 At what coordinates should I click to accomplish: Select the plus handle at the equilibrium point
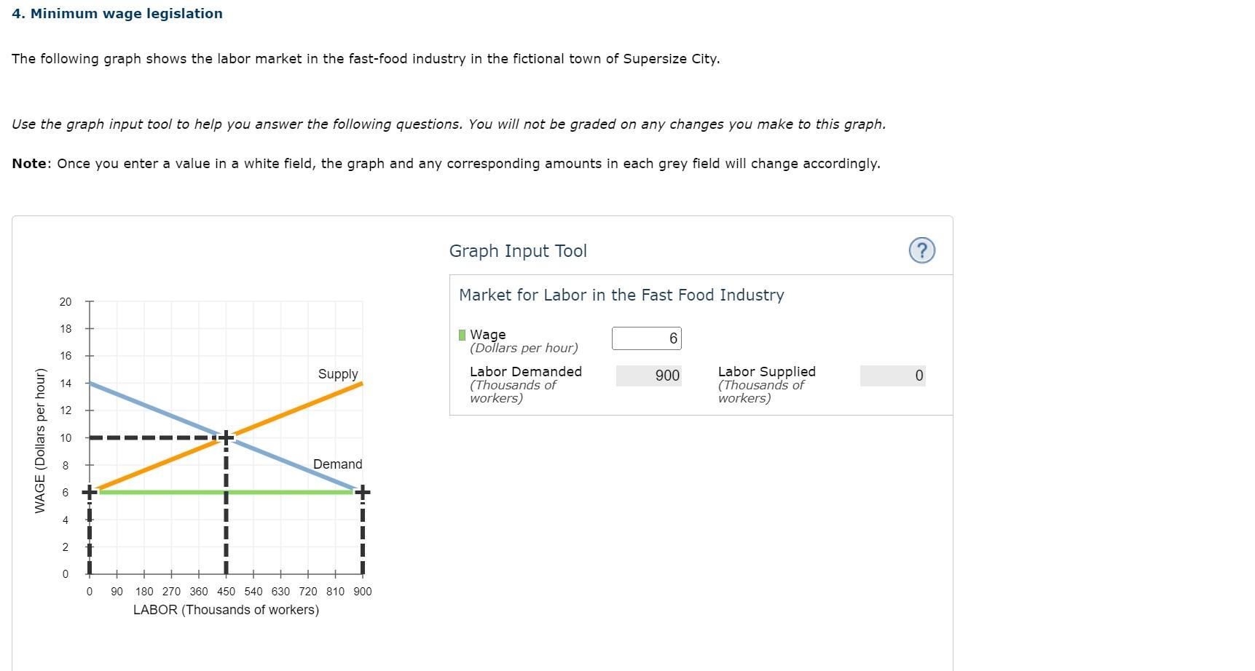pos(226,437)
